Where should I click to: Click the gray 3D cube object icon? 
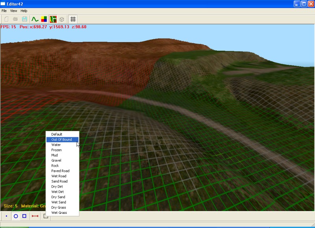click(x=62, y=19)
